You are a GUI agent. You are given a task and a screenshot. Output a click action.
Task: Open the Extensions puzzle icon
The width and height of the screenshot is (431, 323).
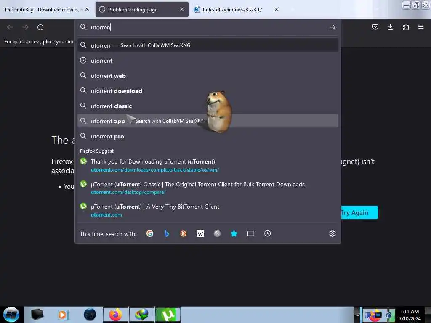pyautogui.click(x=406, y=27)
